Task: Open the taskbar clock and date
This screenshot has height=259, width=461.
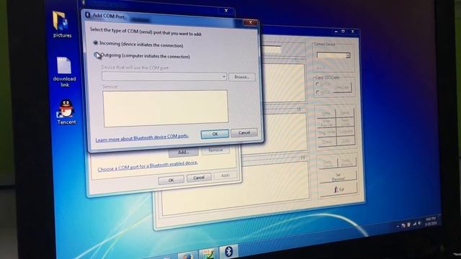Action: tap(431, 221)
